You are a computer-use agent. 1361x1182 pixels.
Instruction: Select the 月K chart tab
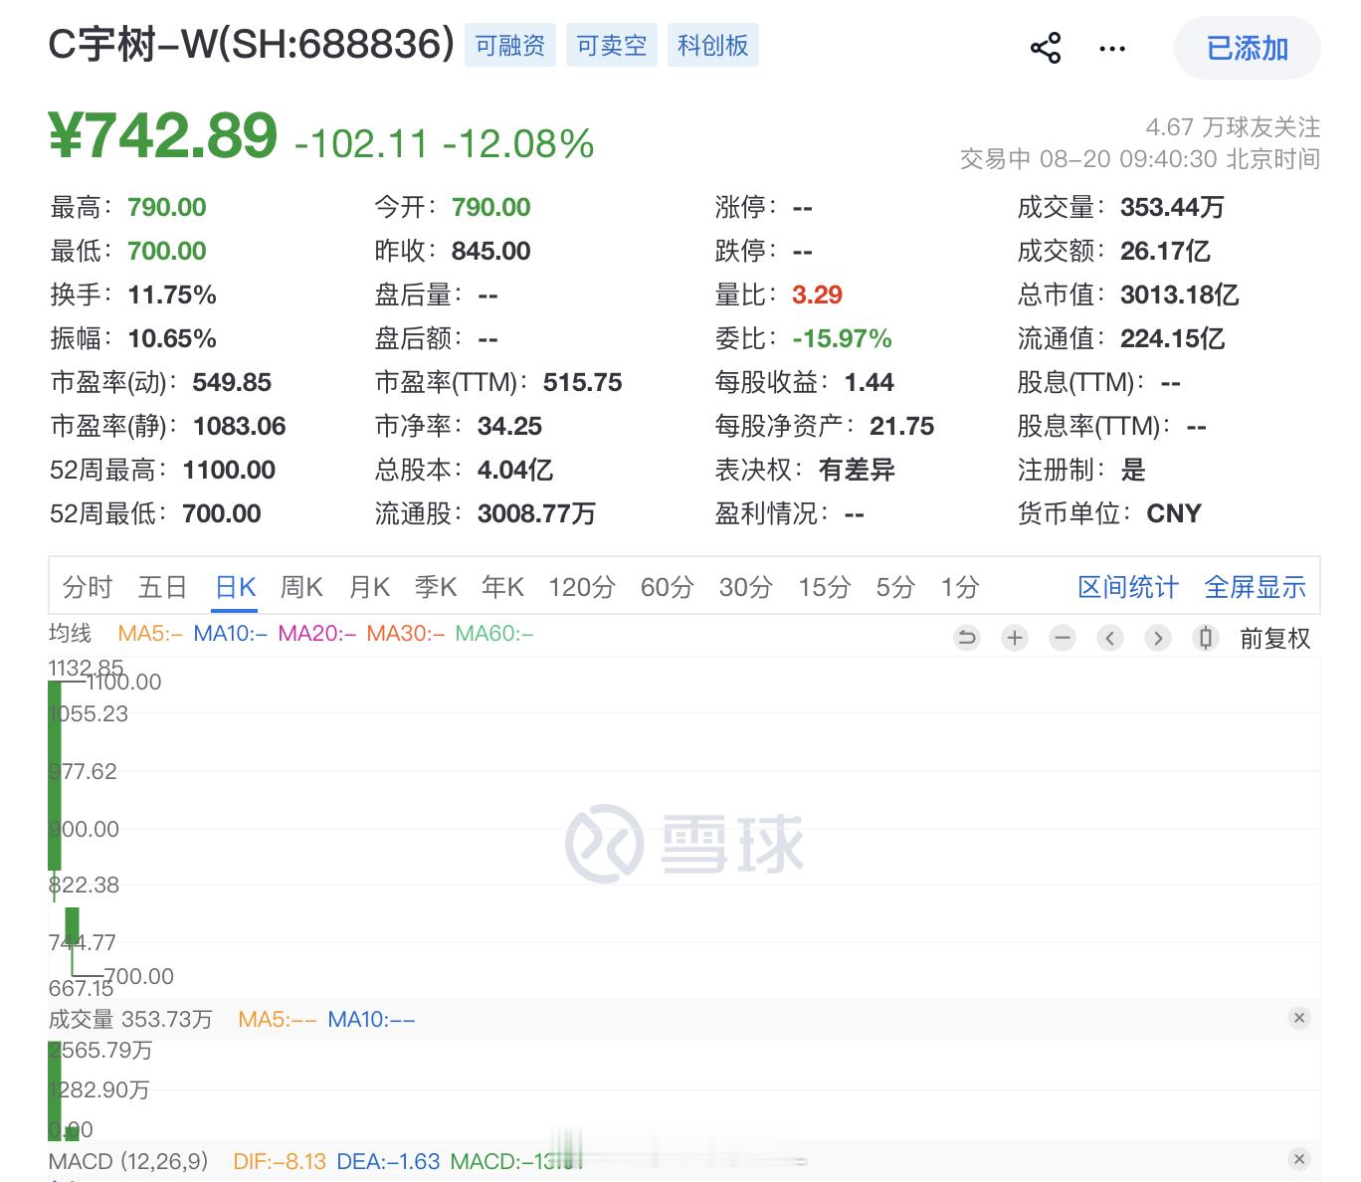[x=370, y=587]
